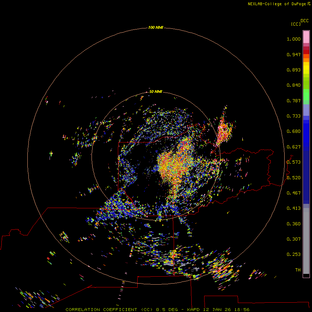Click the 0.680 scale label
Viewport: 312px width, 312px height.
[x=294, y=131]
